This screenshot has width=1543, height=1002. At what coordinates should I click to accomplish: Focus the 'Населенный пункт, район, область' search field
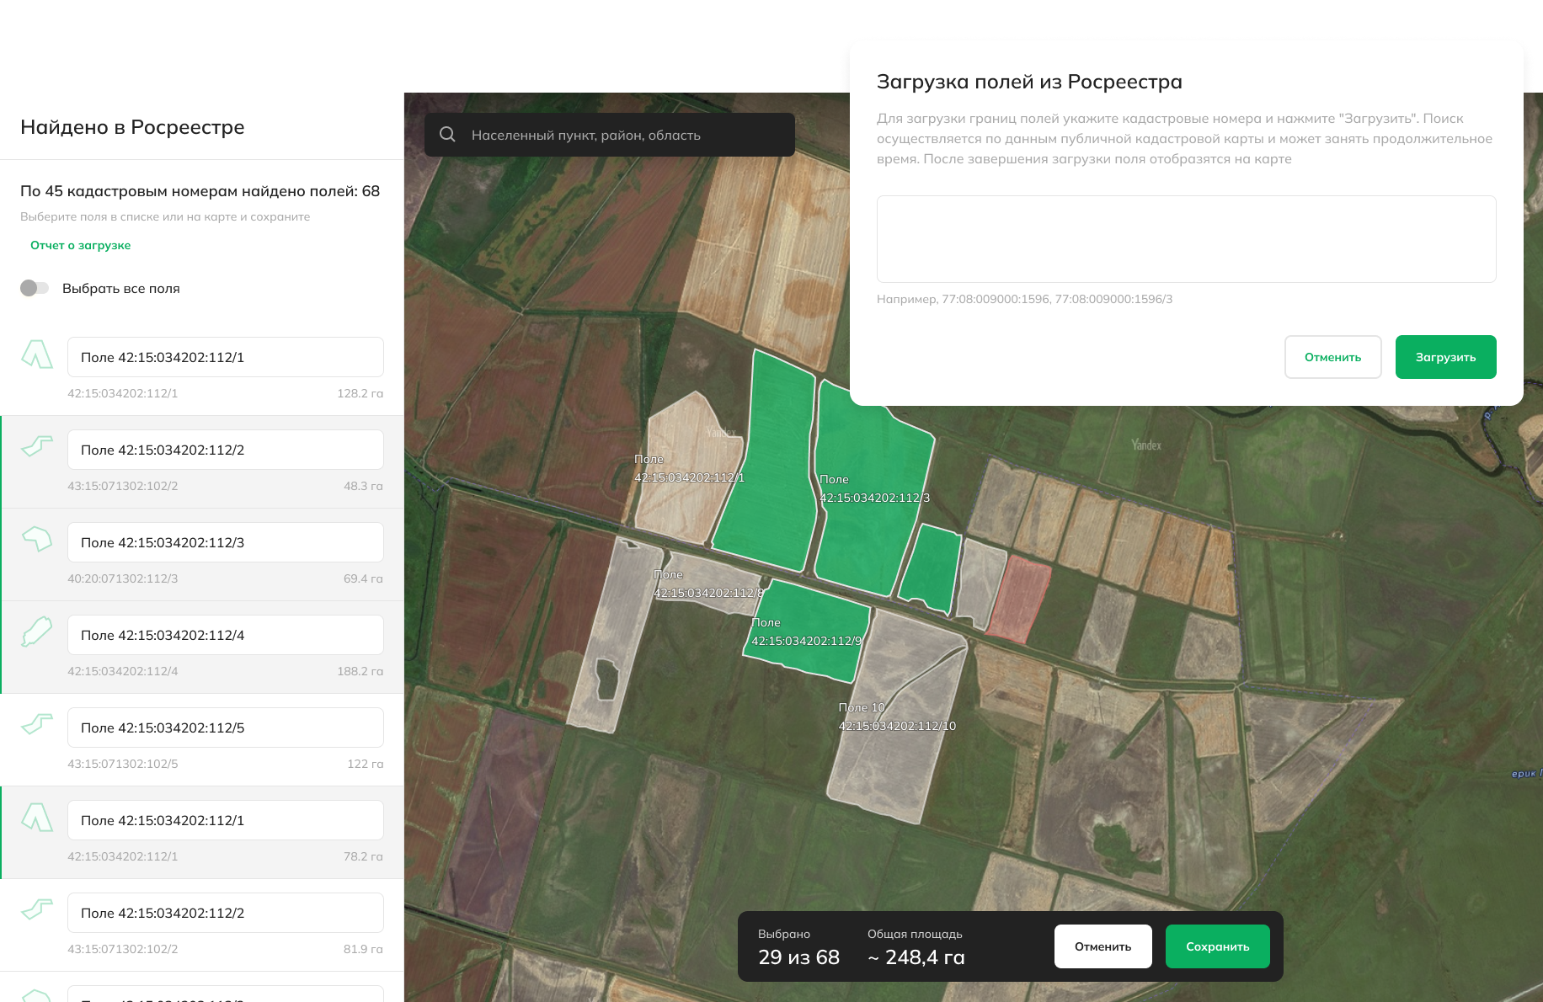tap(610, 135)
